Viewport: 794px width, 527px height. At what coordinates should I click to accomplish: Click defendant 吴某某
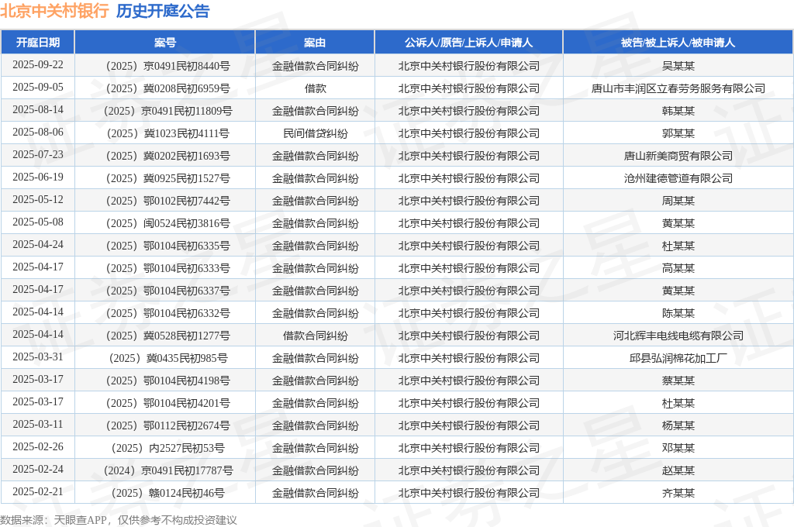678,66
